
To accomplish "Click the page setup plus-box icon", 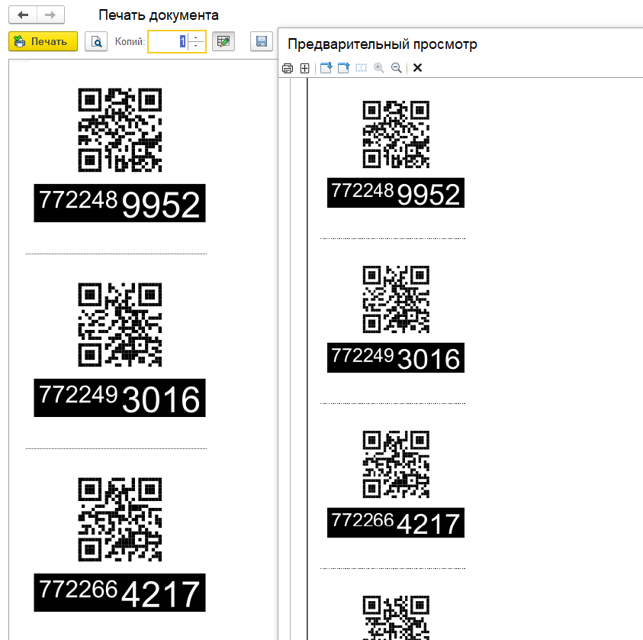I will point(304,68).
